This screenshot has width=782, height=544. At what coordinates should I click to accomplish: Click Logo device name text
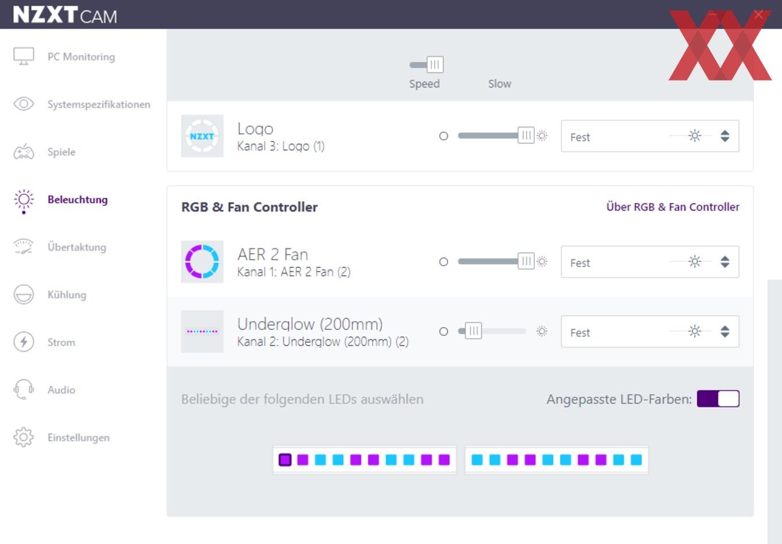tap(255, 129)
